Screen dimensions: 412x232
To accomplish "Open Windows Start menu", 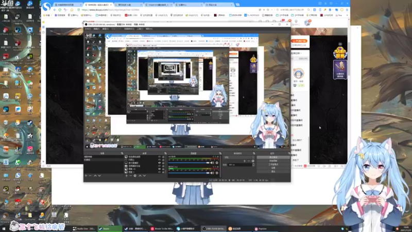I will point(4,229).
